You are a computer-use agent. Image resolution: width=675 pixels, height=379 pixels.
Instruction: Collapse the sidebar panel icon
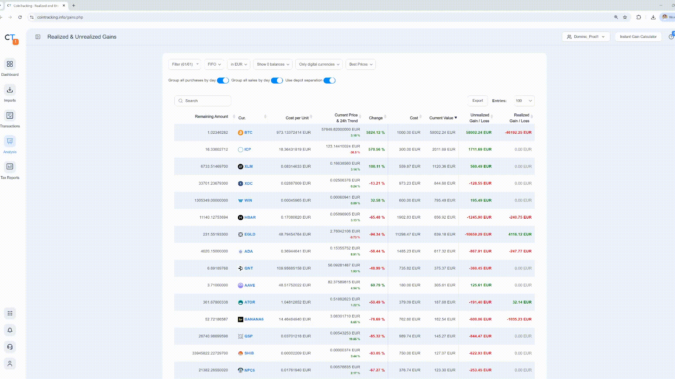point(38,37)
